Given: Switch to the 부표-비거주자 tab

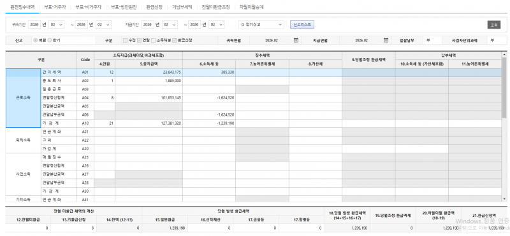Looking at the screenshot, I should coord(88,6).
